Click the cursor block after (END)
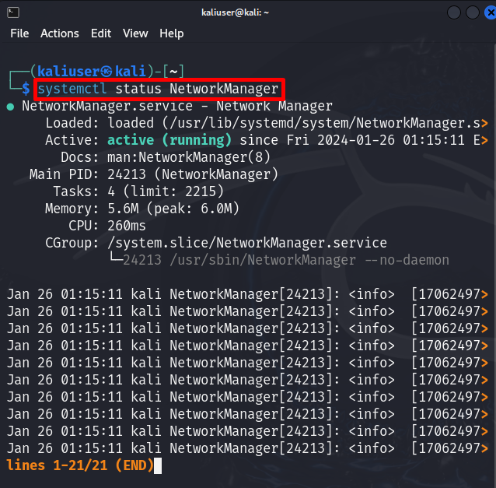 [x=158, y=466]
